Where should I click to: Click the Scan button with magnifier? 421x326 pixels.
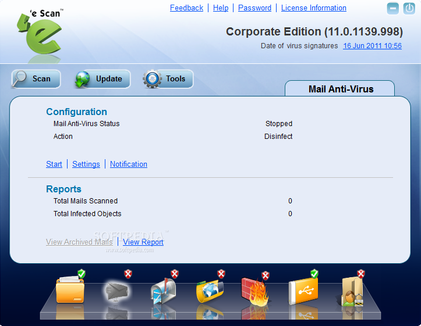(36, 79)
